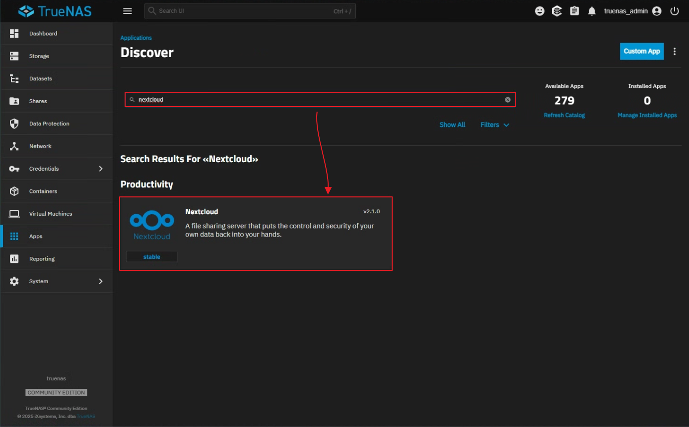Click the stable train badge
This screenshot has width=689, height=427.
coord(152,257)
